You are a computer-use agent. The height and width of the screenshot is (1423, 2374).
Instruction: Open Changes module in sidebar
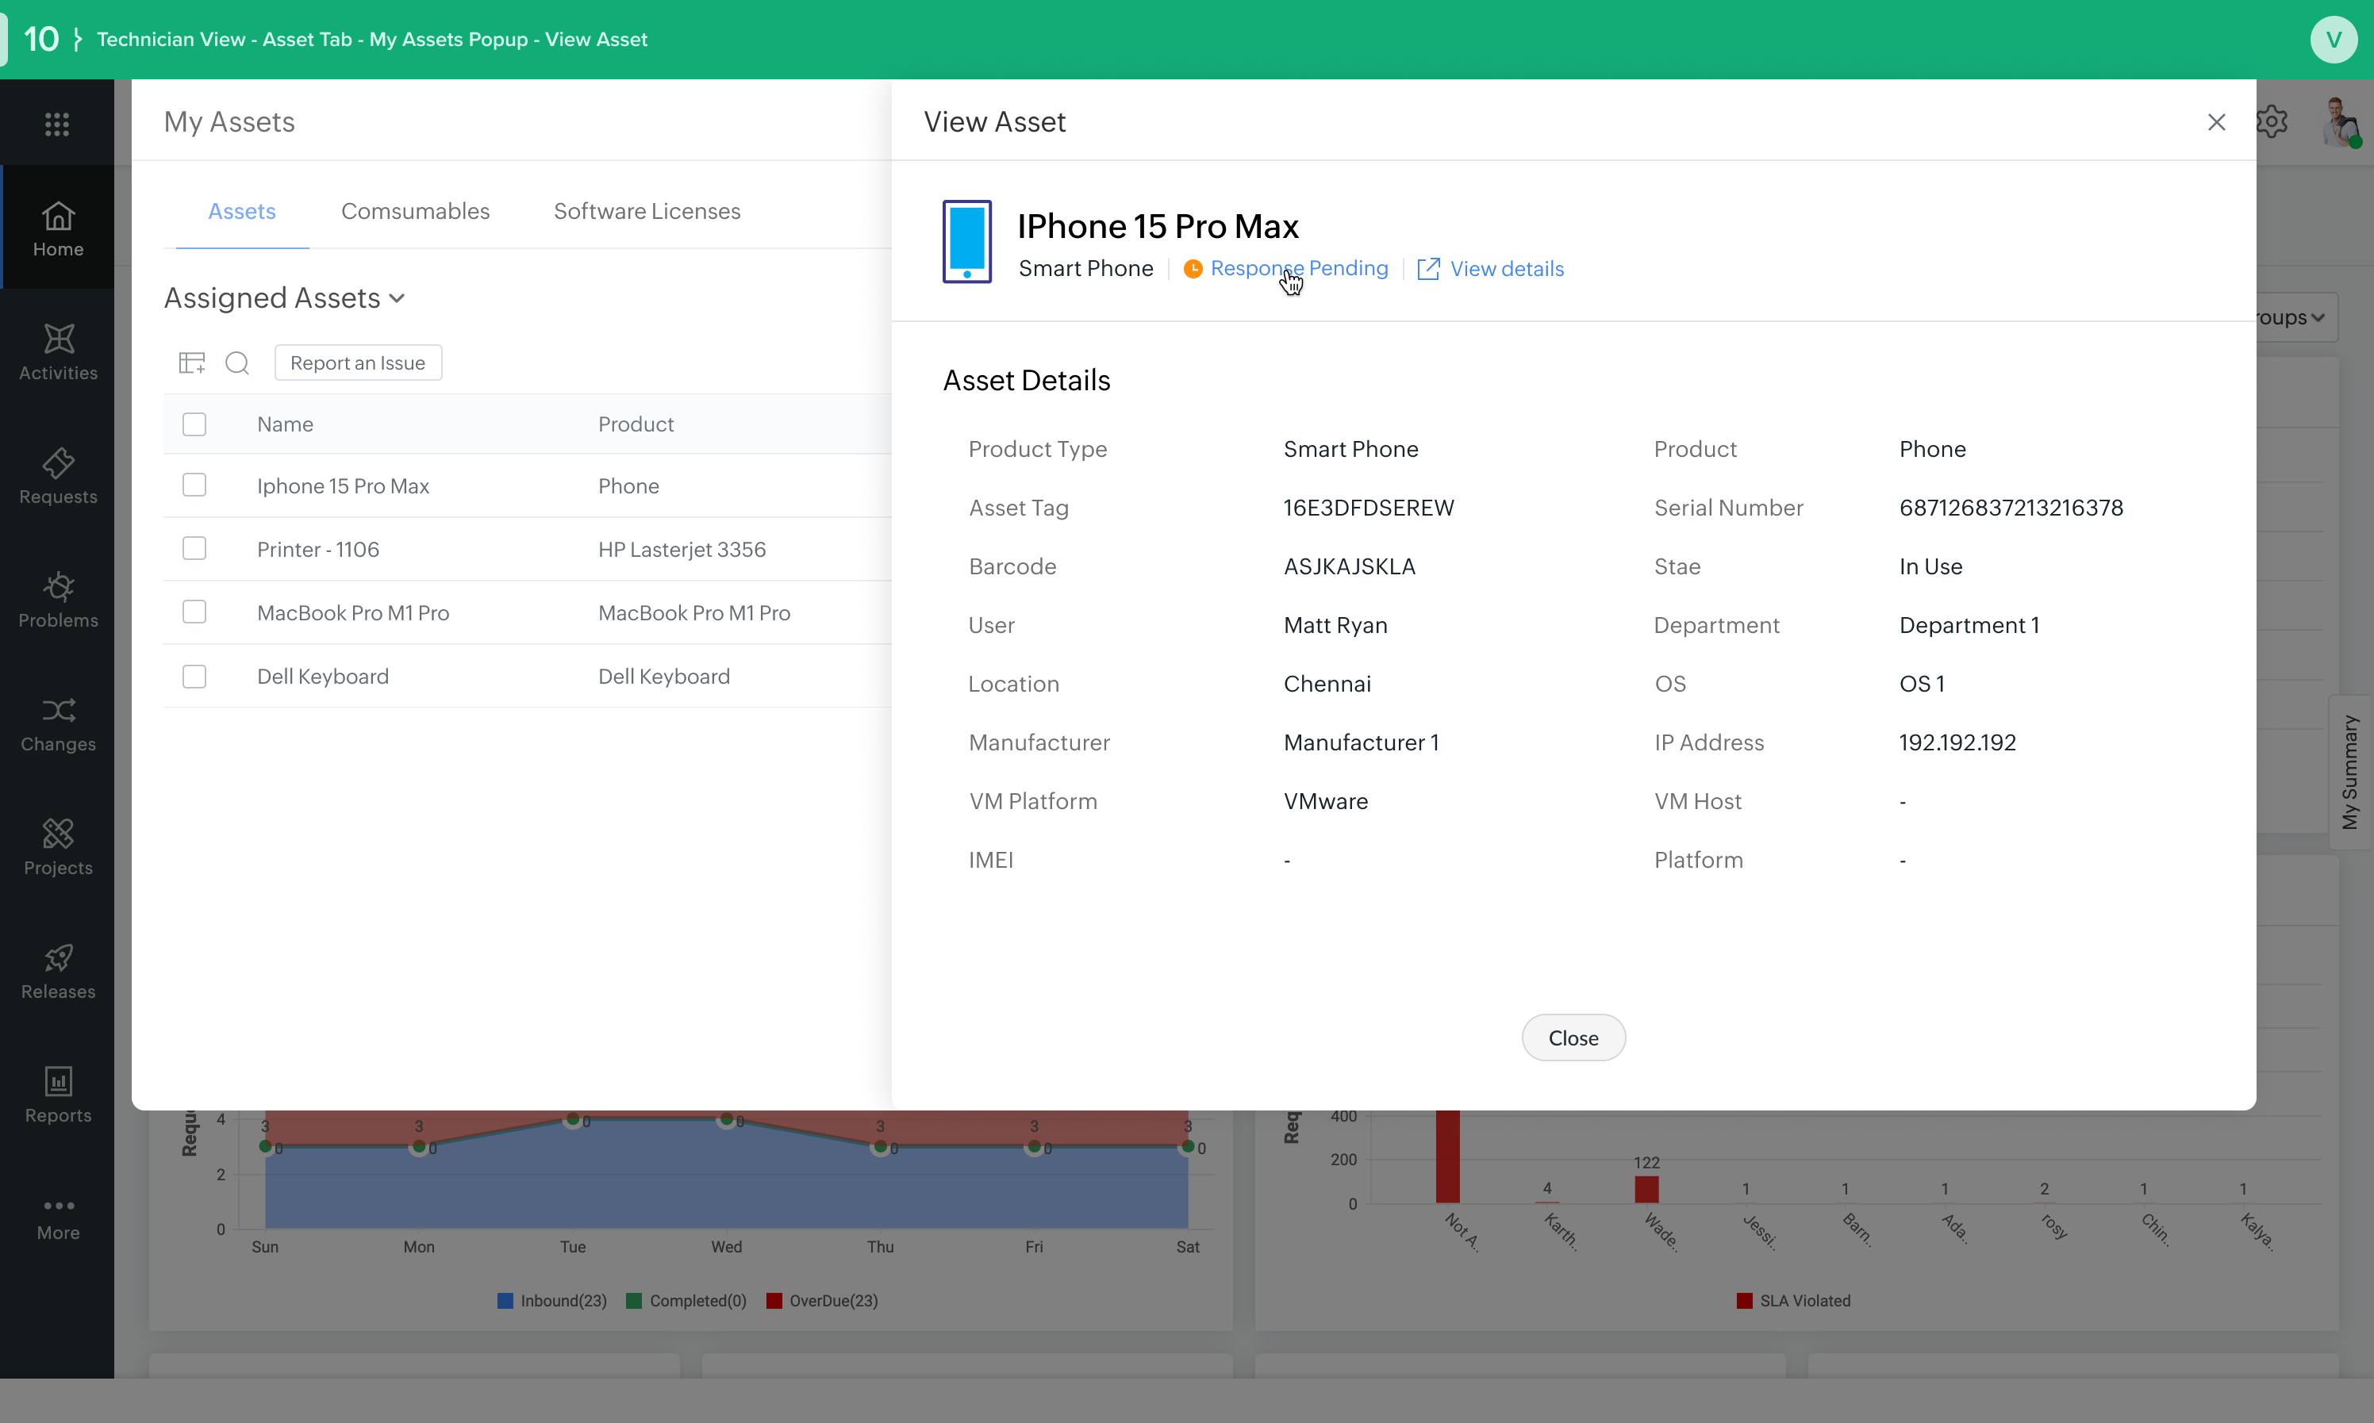pyautogui.click(x=58, y=723)
